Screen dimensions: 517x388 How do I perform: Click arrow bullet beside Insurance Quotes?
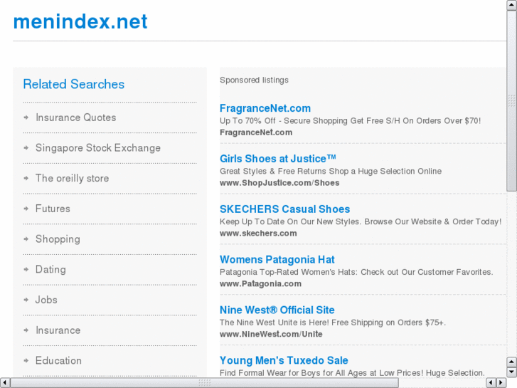coord(26,117)
